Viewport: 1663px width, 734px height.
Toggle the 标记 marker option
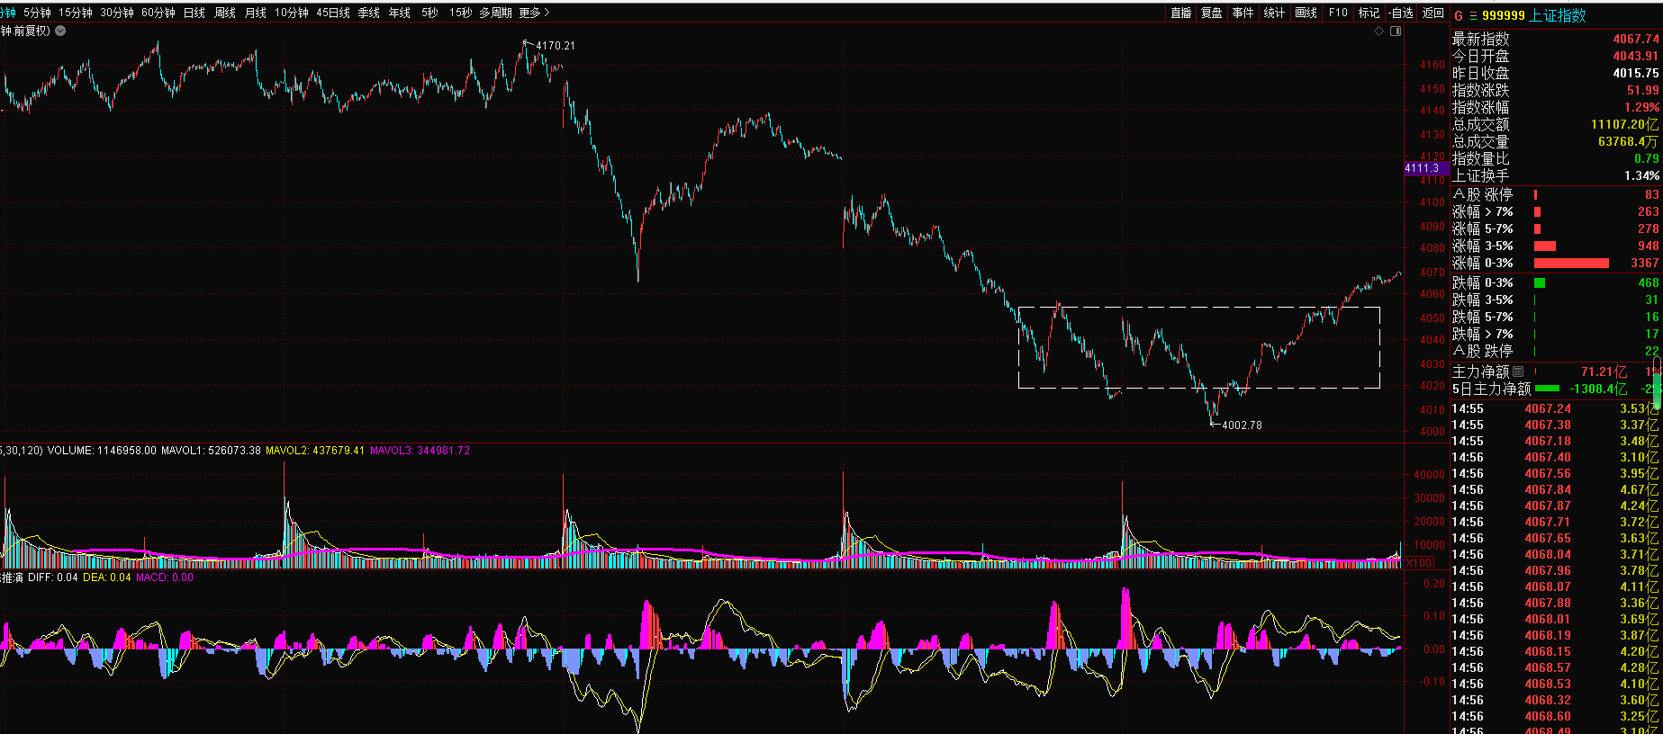1369,13
